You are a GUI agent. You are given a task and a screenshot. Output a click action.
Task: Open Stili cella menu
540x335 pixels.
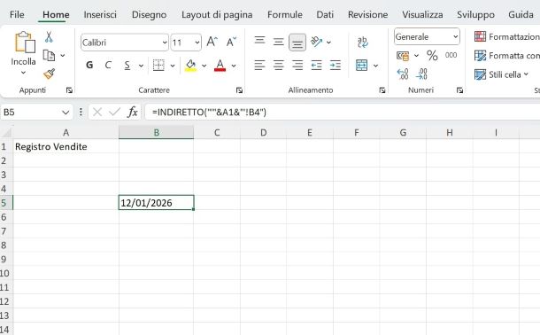(x=501, y=74)
